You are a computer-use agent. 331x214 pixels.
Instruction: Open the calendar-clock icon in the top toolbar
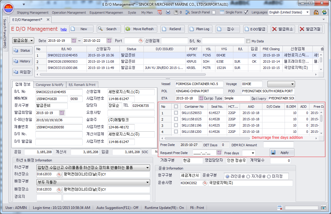[x=160, y=13]
